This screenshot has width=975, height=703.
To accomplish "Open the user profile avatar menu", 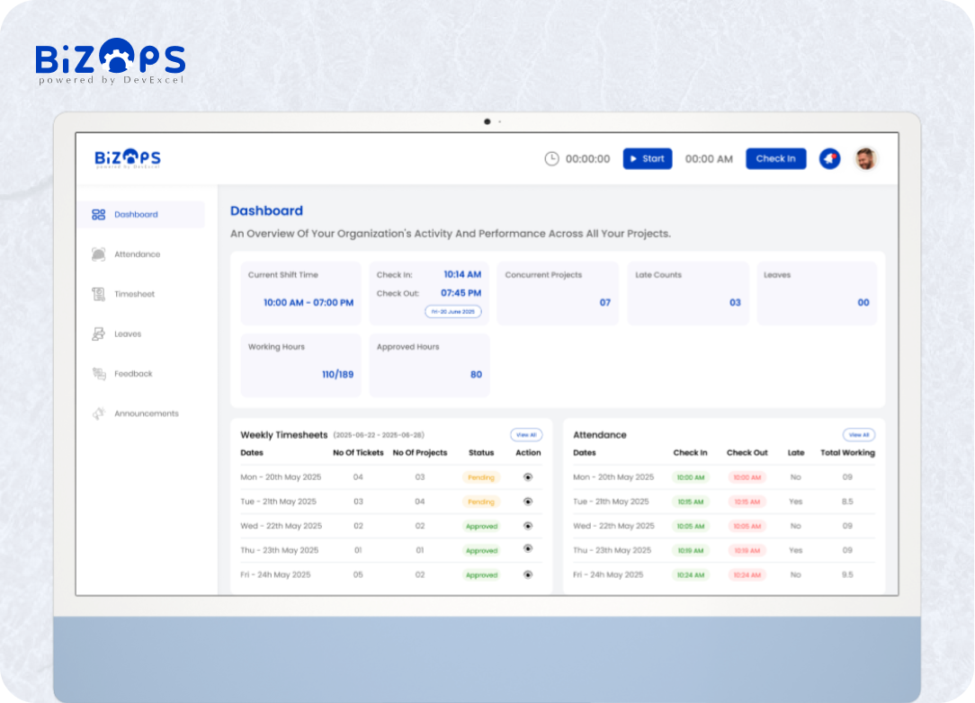I will coord(866,158).
